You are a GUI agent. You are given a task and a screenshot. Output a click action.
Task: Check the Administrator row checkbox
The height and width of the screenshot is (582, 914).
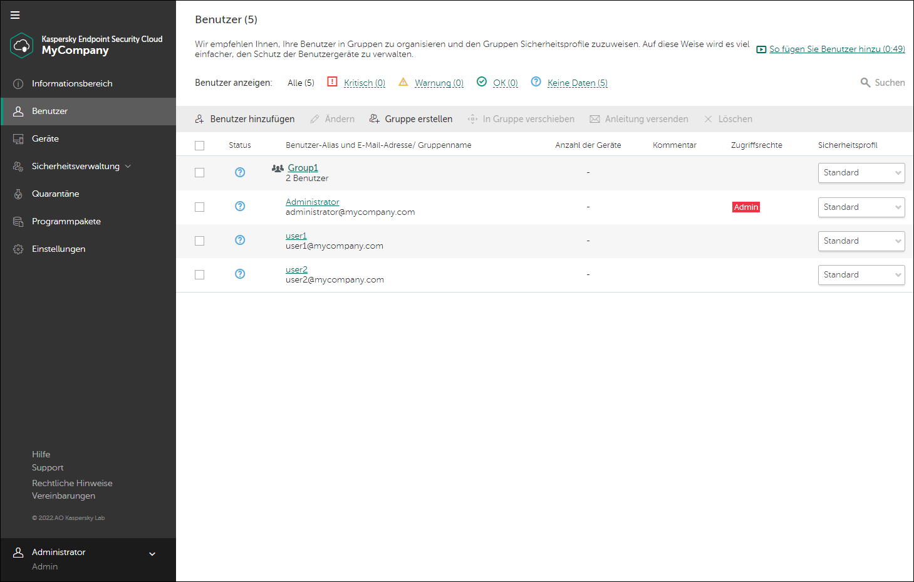[200, 207]
